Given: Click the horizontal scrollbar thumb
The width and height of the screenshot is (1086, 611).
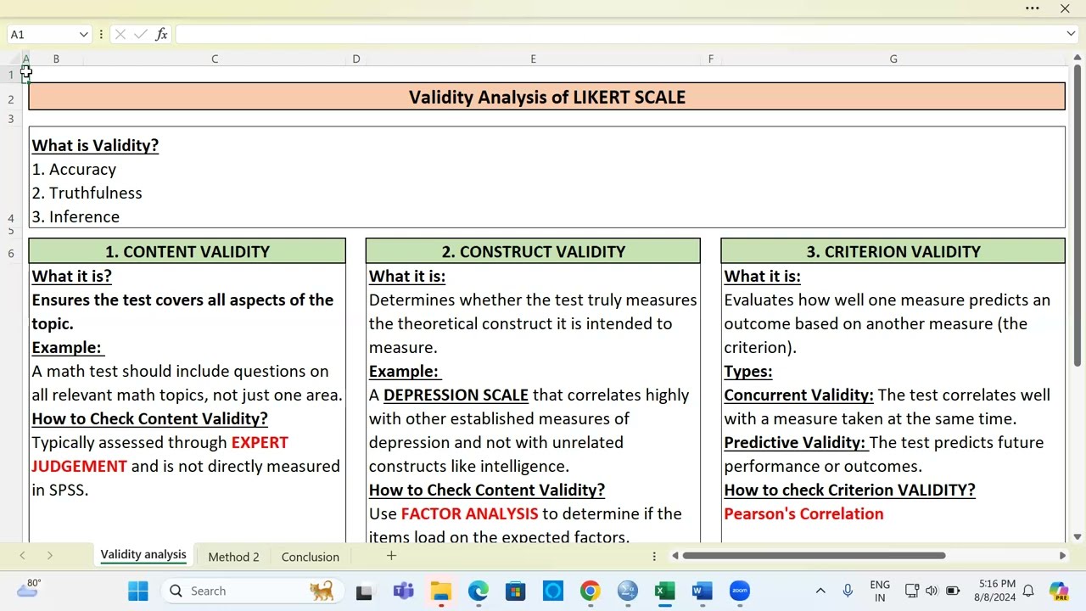Looking at the screenshot, I should click(814, 556).
